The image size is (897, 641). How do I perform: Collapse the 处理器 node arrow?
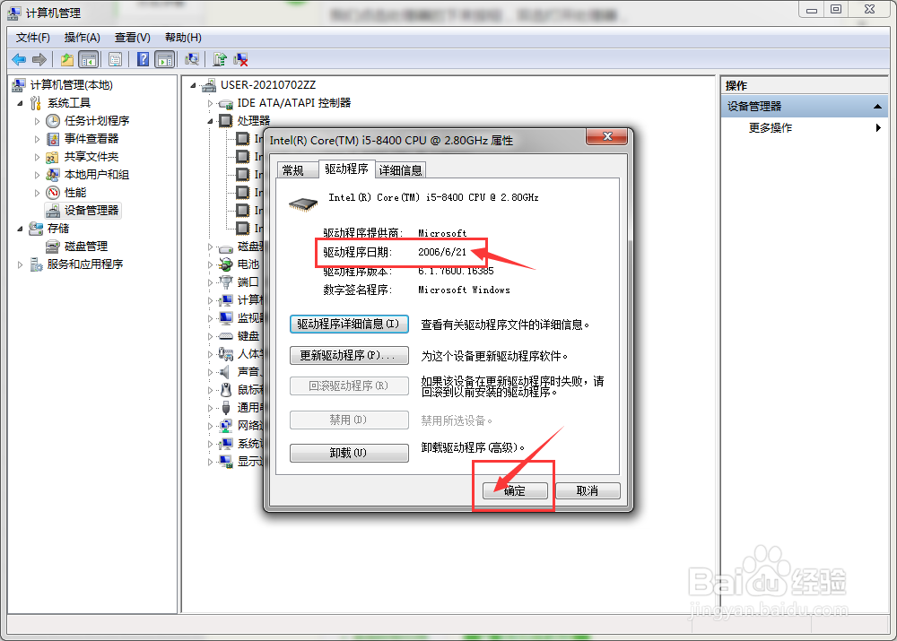[x=210, y=121]
